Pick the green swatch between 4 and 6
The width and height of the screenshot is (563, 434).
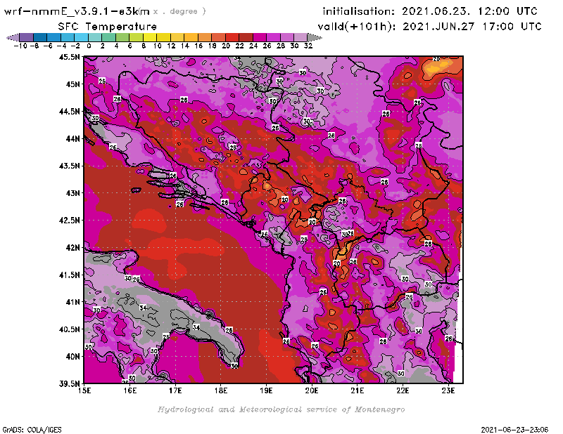(122, 38)
